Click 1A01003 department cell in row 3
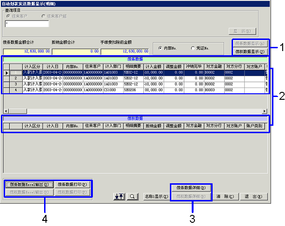Image resolution: width=285 pixels, height=226 pixels. (x=113, y=84)
